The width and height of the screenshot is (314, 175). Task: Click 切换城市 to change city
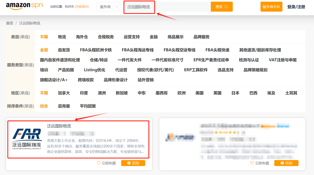click(x=82, y=7)
